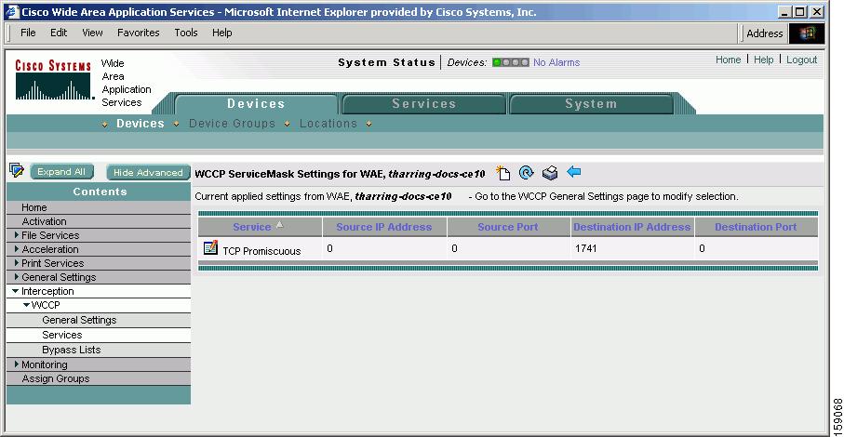
Task: Click the Hide Advanced button
Action: [148, 172]
